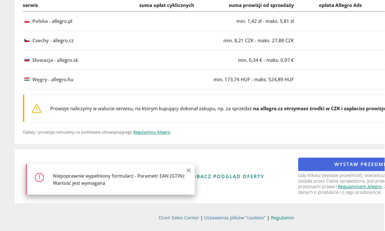Click the Regulamin footer link

coord(282,217)
